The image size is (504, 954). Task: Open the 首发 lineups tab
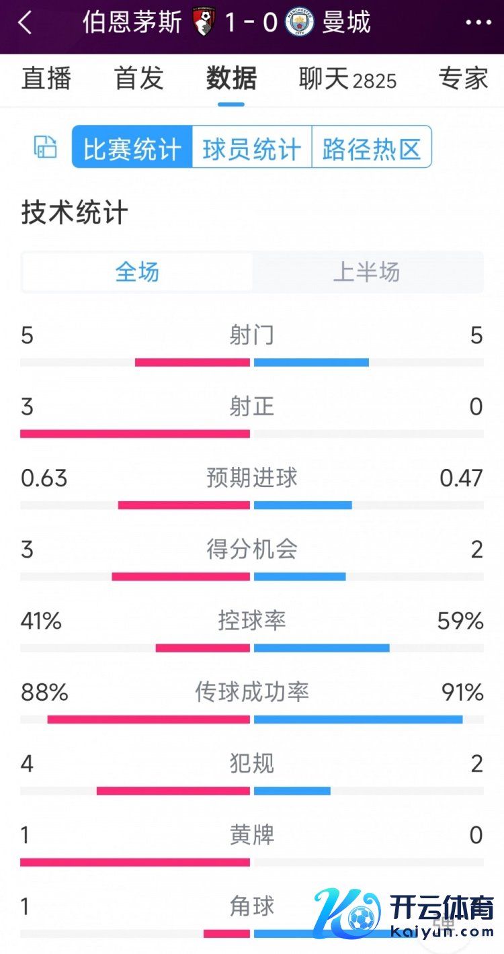pos(137,79)
